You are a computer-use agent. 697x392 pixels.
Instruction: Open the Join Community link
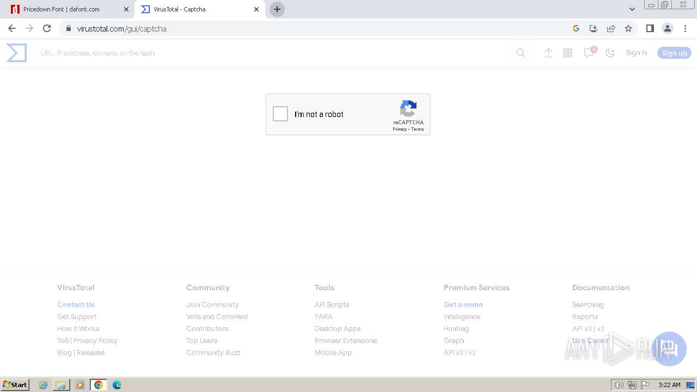(212, 304)
